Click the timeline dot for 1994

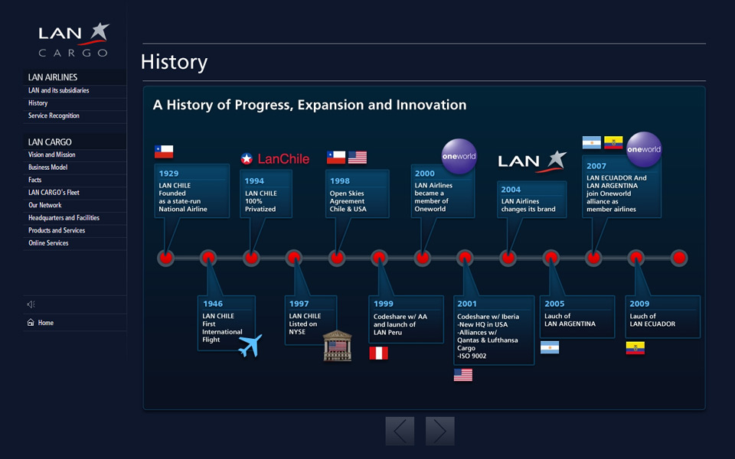click(x=251, y=258)
